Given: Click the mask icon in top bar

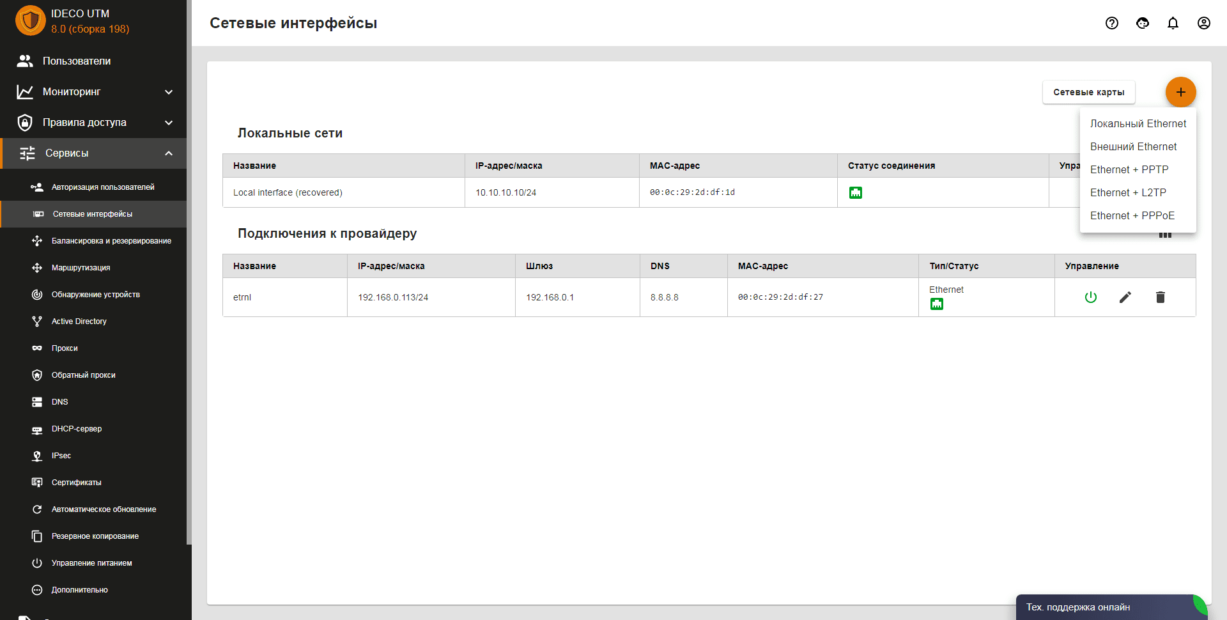Looking at the screenshot, I should click(x=1143, y=23).
